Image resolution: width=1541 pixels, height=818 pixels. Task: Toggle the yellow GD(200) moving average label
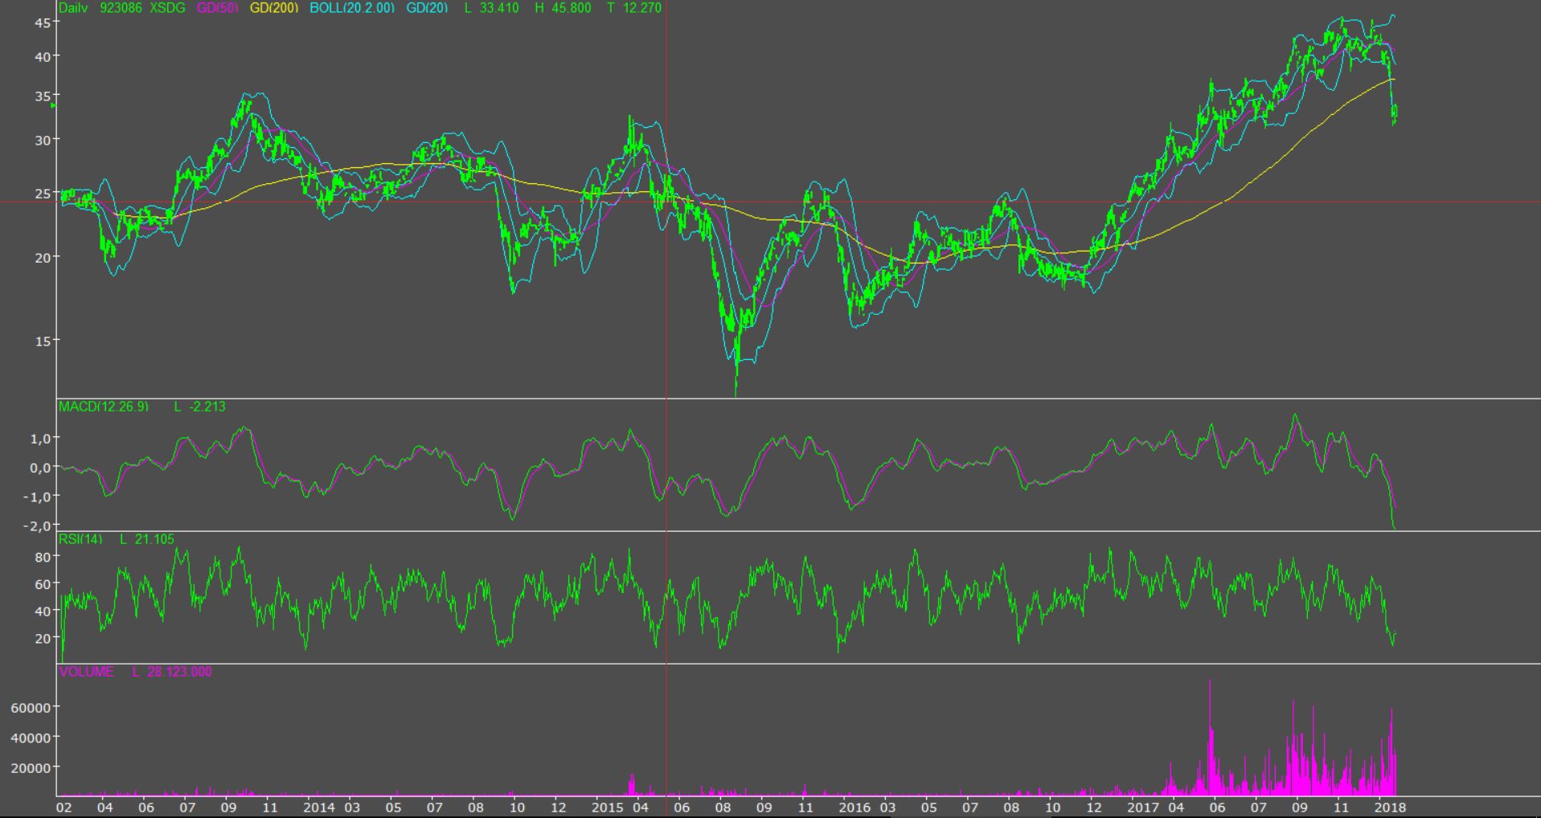(274, 8)
